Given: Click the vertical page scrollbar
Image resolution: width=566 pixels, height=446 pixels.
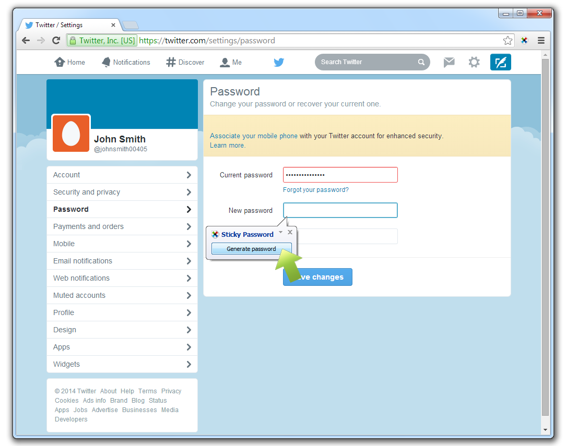Looking at the screenshot, I should coord(546,236).
